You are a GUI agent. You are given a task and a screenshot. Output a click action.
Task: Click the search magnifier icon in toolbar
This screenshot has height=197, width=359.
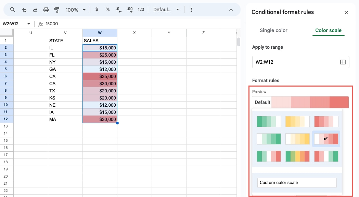pos(13,10)
